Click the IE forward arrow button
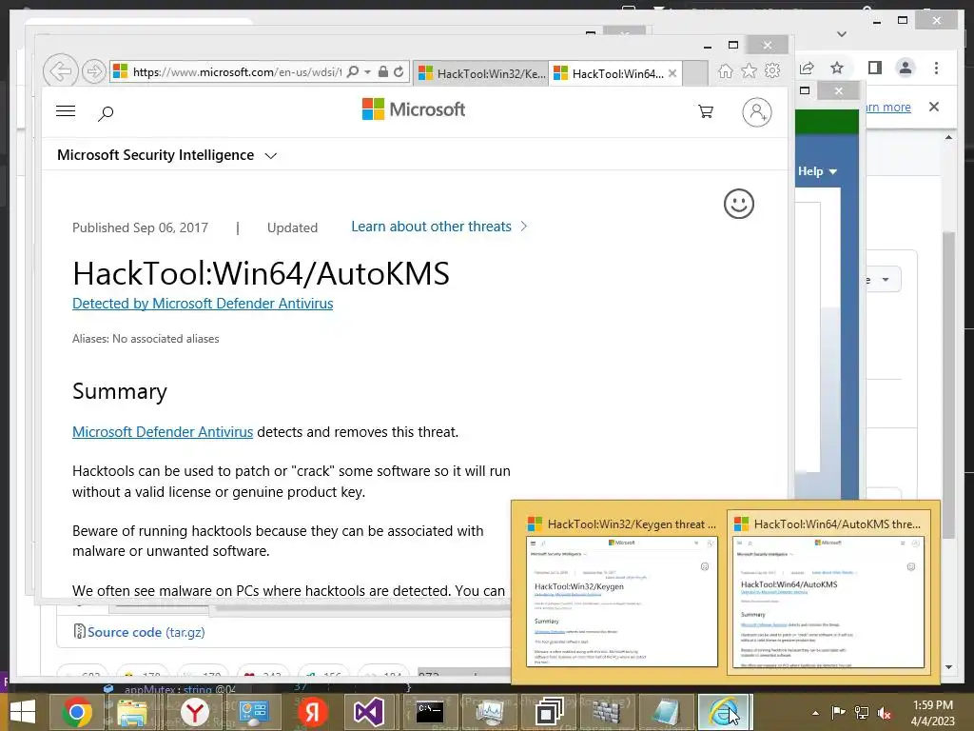The height and width of the screenshot is (731, 974). tap(94, 71)
